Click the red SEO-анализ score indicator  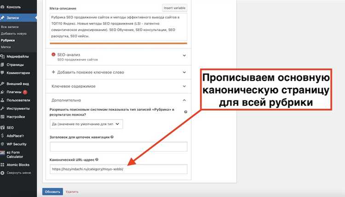[53, 55]
